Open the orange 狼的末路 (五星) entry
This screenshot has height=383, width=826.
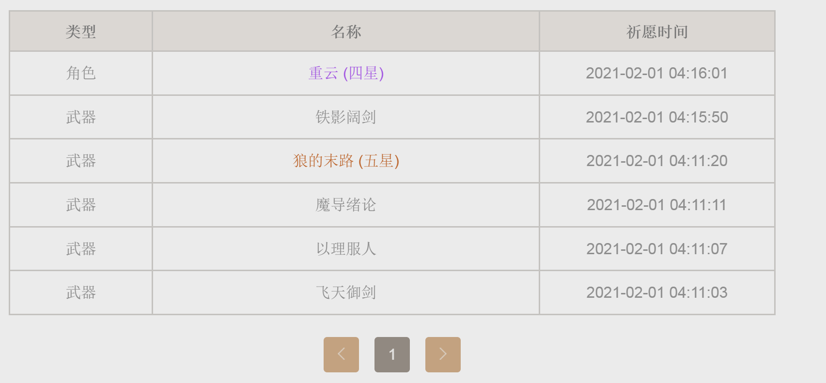(346, 161)
